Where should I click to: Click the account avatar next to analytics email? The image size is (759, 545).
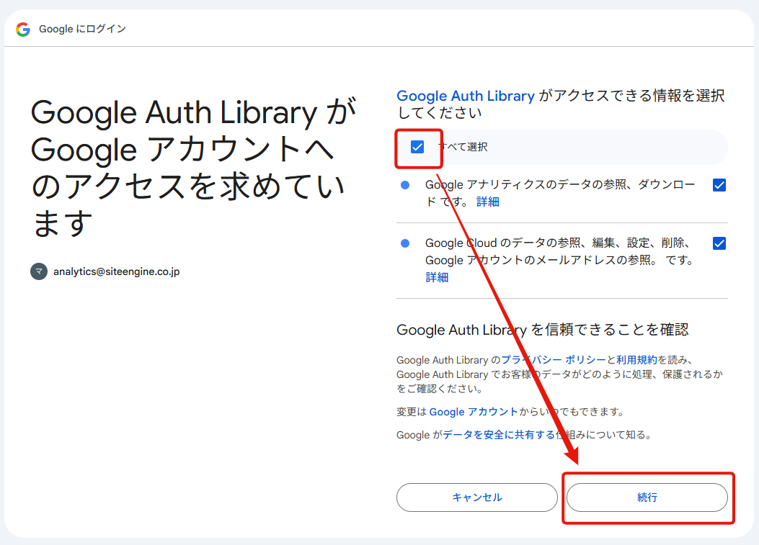[x=39, y=271]
